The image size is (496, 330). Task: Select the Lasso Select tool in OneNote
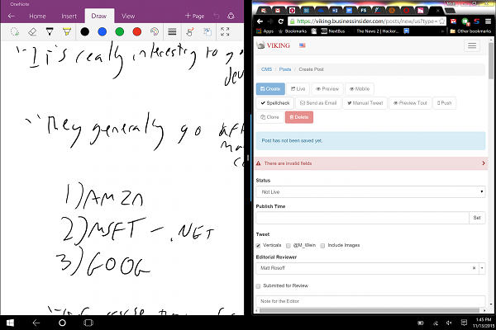pyautogui.click(x=14, y=31)
